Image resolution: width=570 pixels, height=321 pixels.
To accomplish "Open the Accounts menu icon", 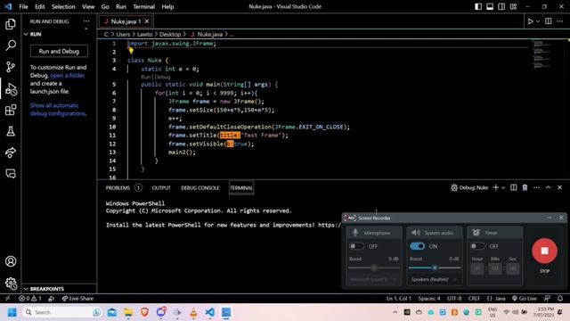I will 11,261.
